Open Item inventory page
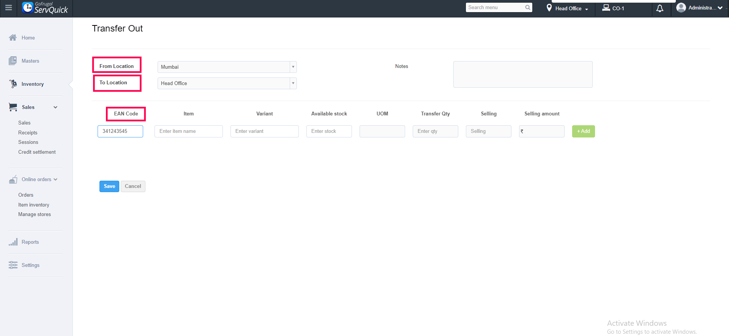 34,205
